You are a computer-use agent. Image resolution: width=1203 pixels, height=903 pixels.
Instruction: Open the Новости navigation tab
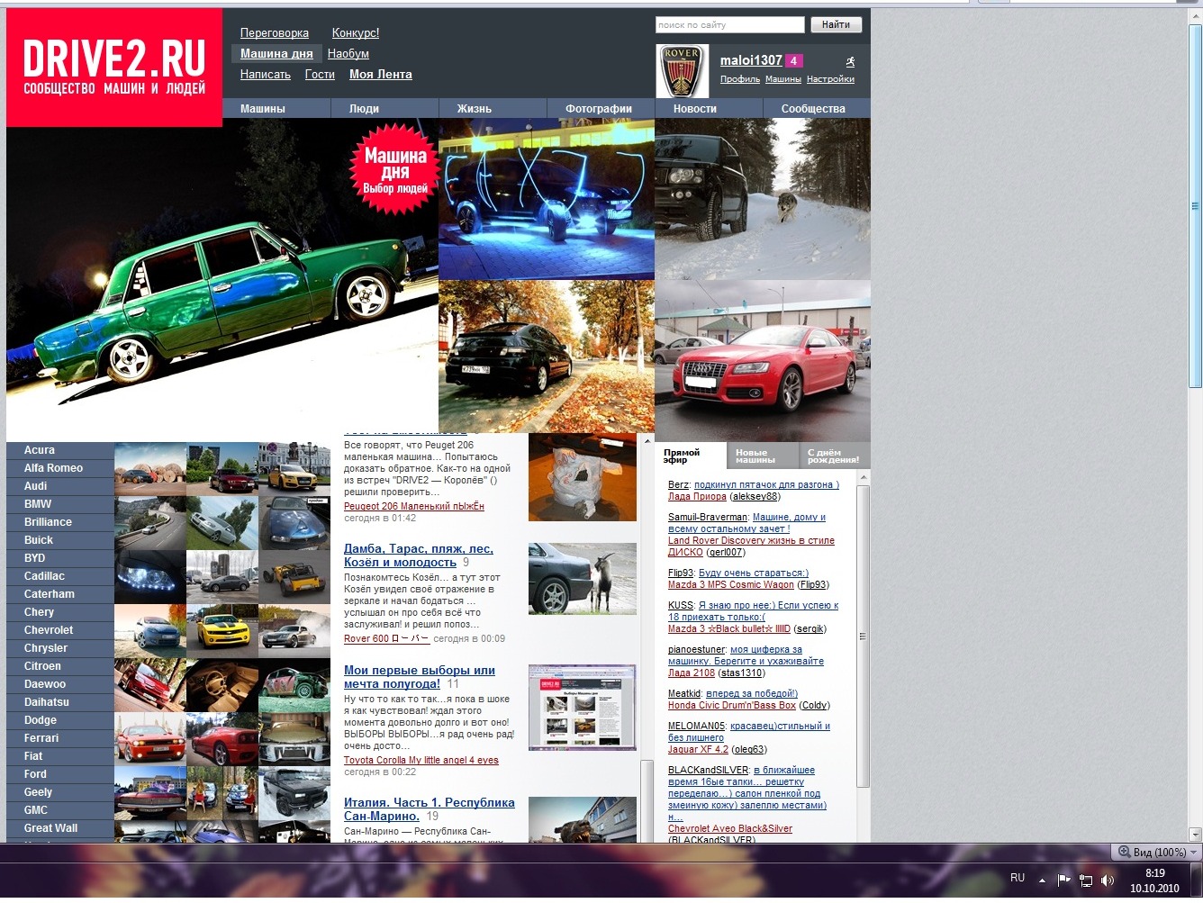coord(695,109)
